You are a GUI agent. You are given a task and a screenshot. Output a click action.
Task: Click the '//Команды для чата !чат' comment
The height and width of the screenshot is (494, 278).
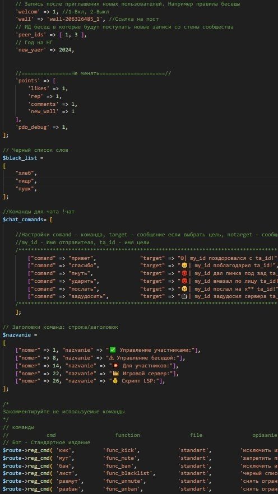[x=39, y=212]
